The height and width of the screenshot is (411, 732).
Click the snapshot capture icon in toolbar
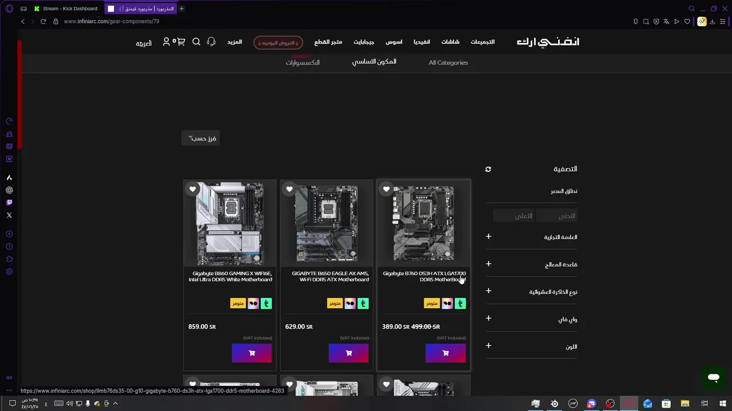646,22
